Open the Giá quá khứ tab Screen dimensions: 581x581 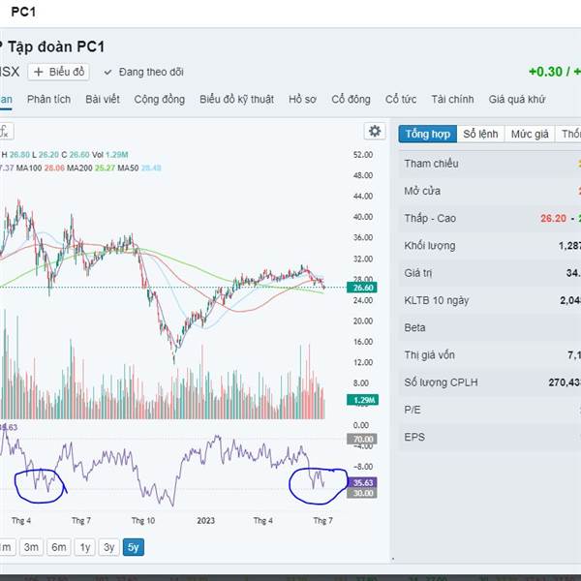[517, 100]
